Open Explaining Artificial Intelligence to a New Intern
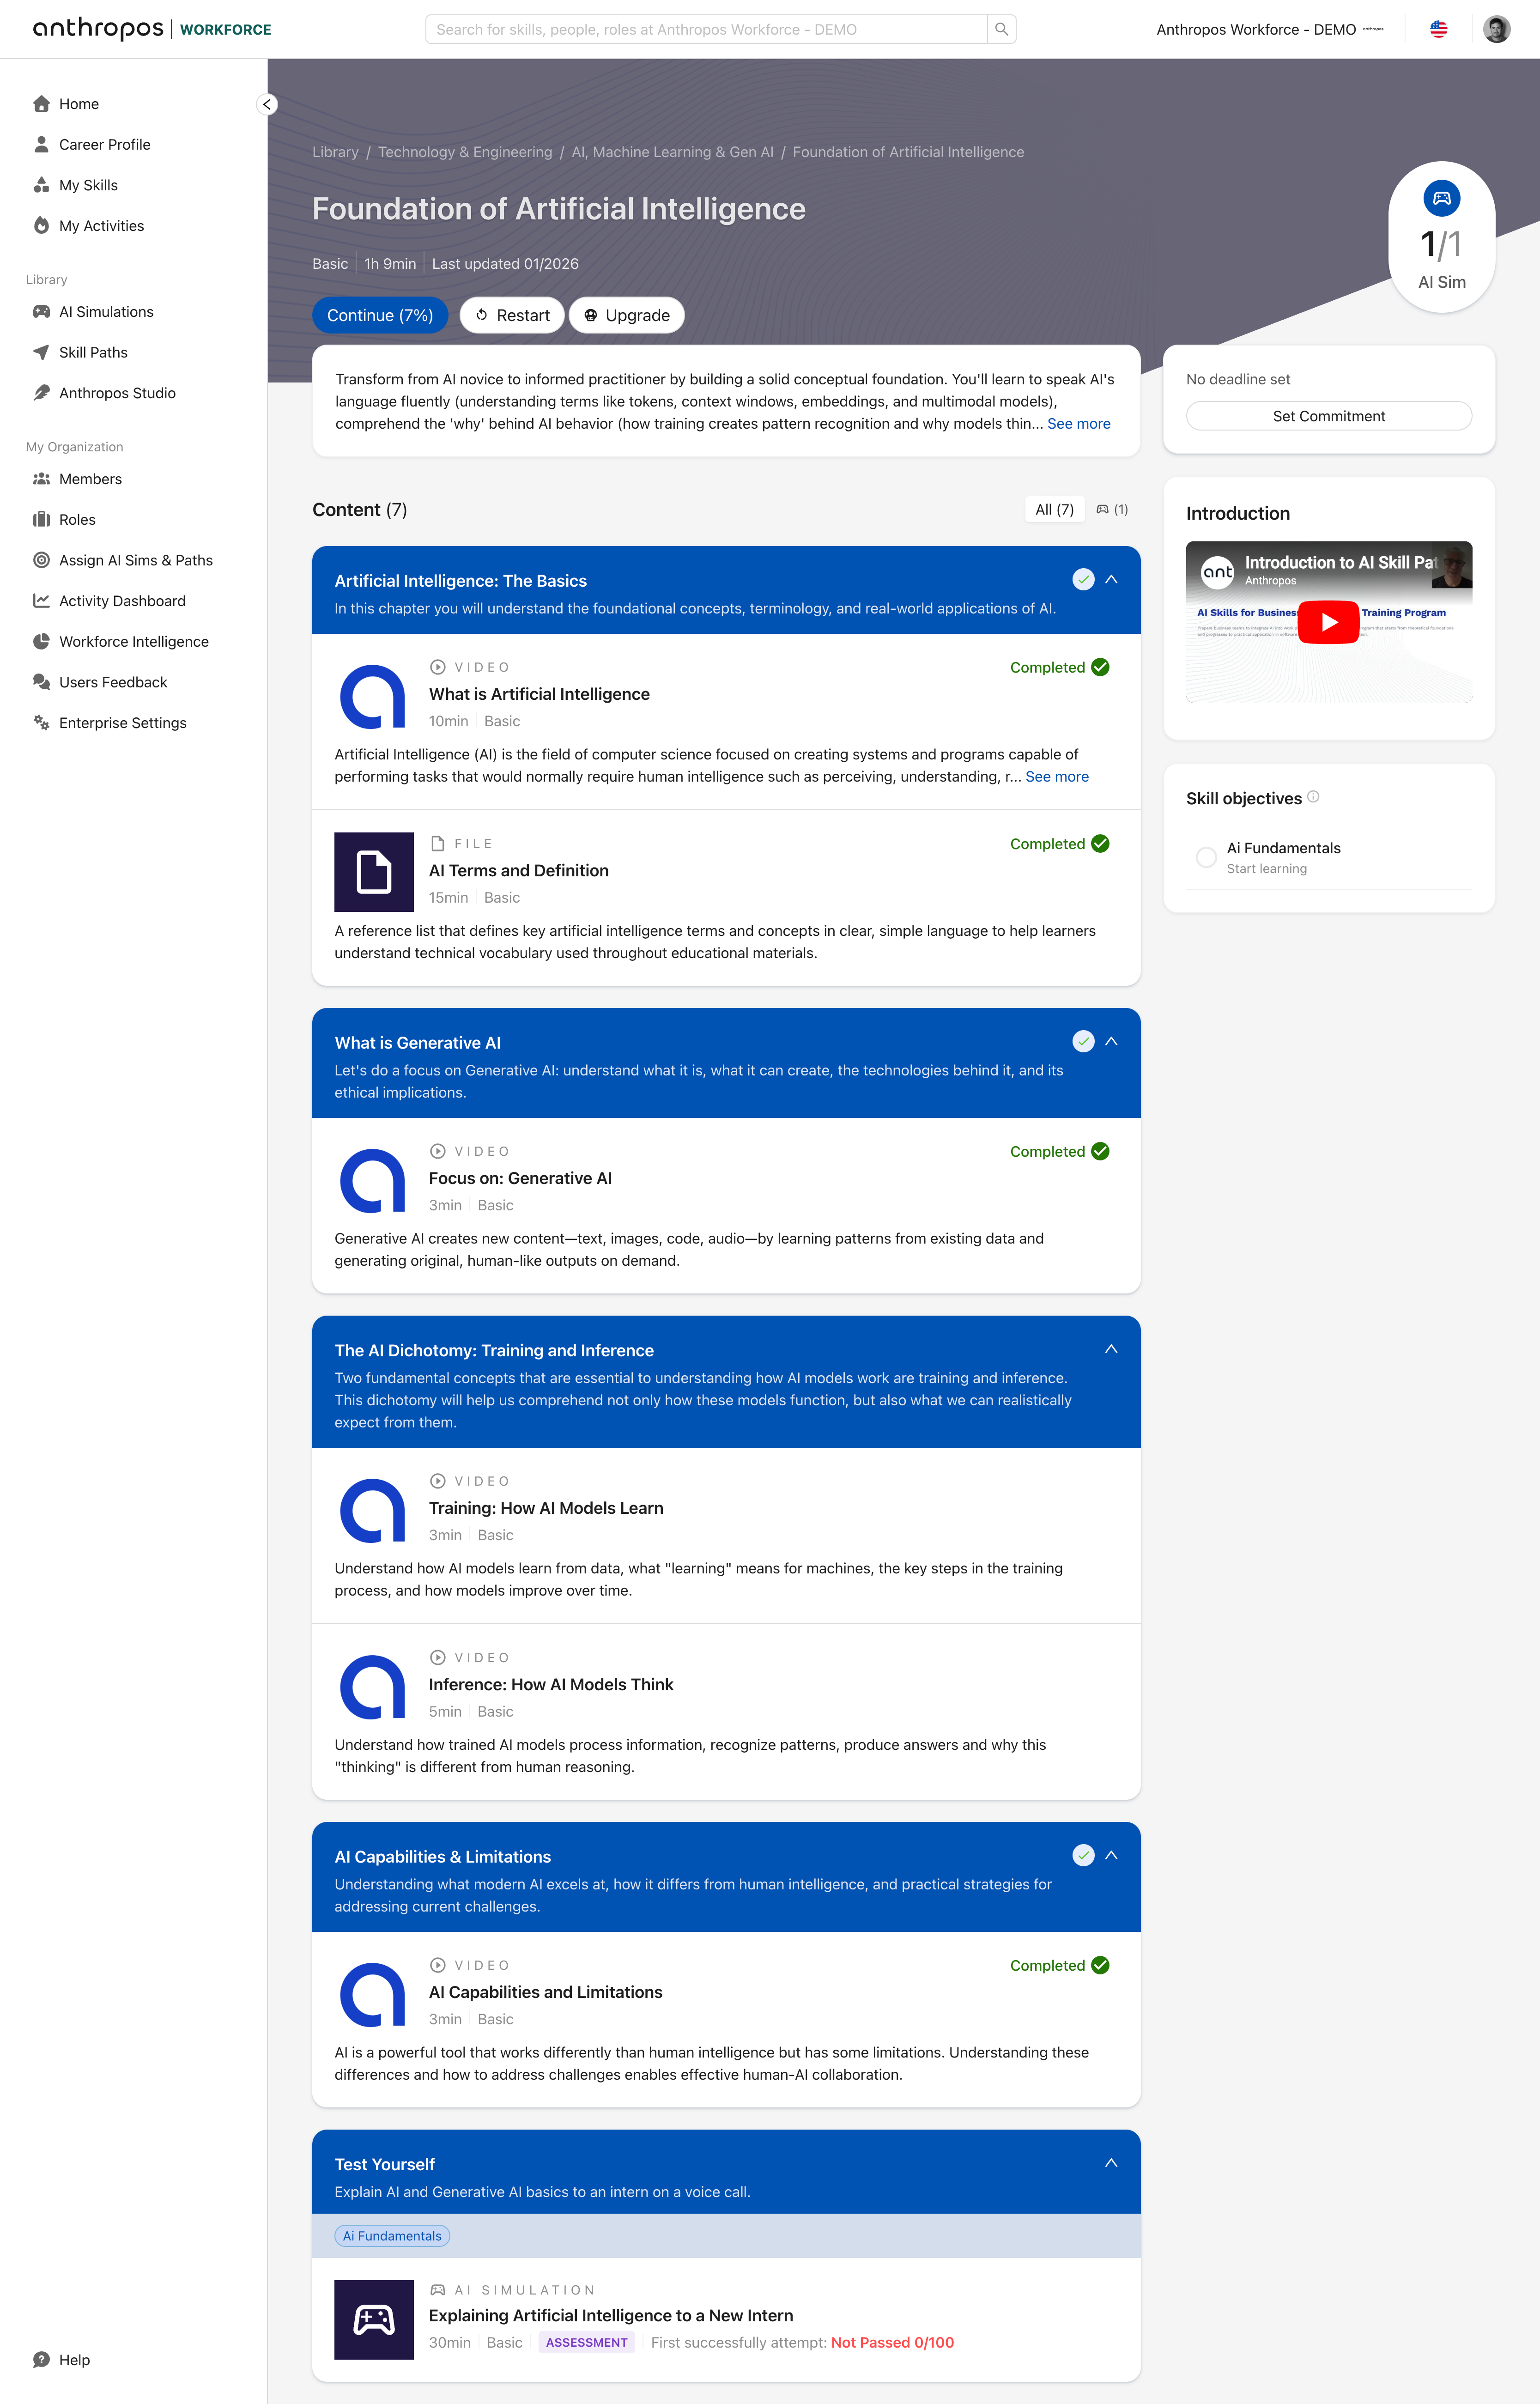Image resolution: width=1540 pixels, height=2404 pixels. pos(611,2316)
